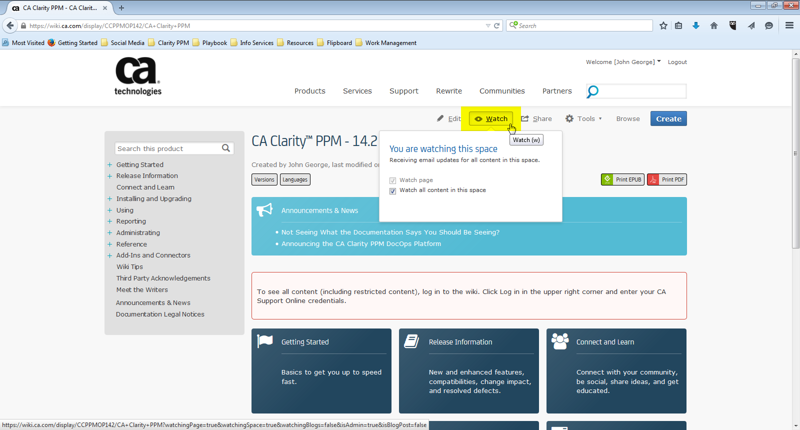Open the Products menu
Image resolution: width=800 pixels, height=430 pixels.
(x=310, y=91)
